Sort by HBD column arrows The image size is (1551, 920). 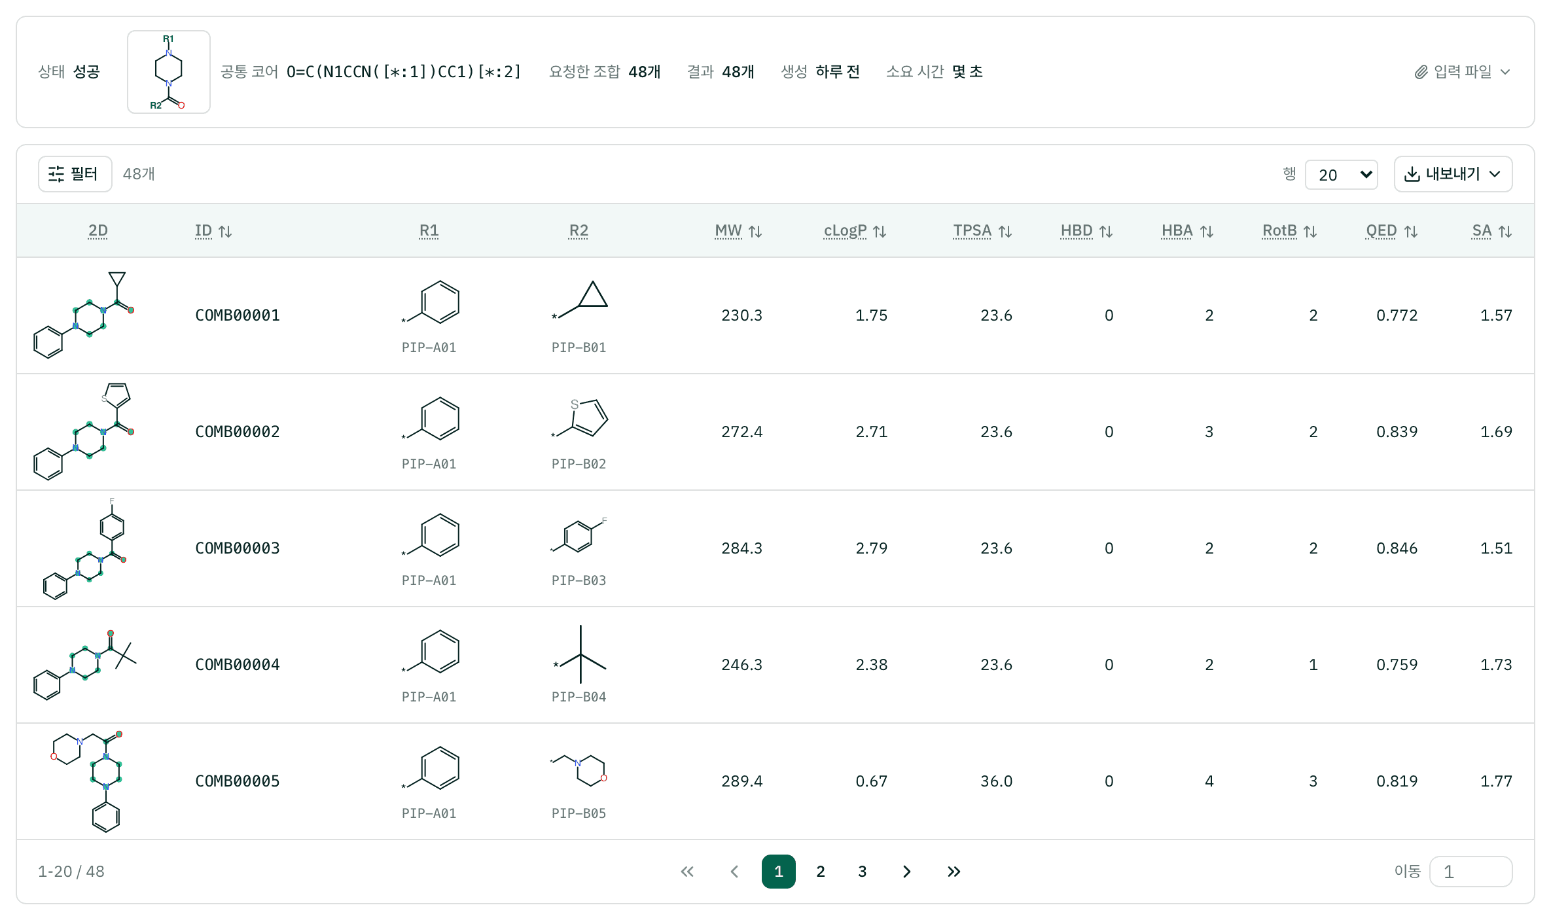click(1106, 232)
